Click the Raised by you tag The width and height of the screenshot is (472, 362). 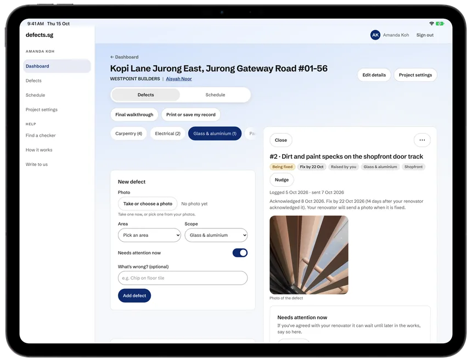[x=344, y=167]
